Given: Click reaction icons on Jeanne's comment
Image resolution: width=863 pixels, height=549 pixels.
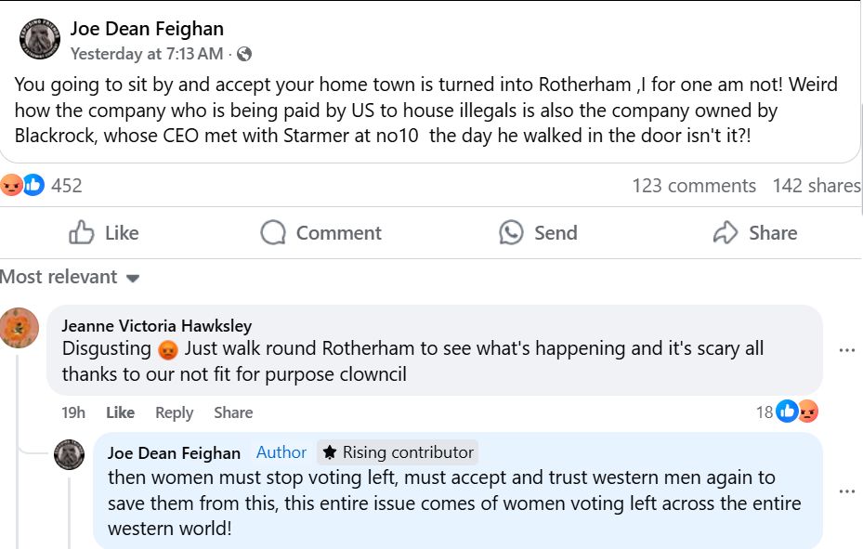Looking at the screenshot, I should 797,412.
